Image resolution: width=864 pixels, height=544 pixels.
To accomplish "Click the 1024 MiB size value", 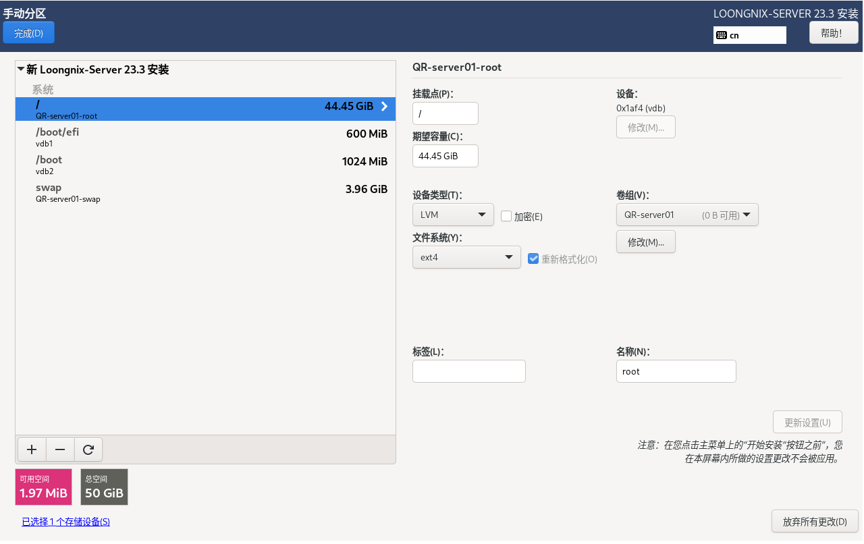I will pyautogui.click(x=364, y=161).
